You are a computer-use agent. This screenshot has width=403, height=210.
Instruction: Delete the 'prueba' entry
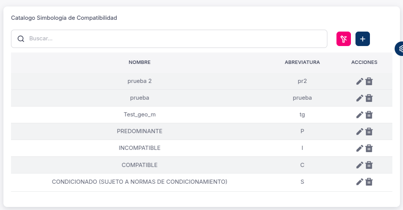coord(369,98)
